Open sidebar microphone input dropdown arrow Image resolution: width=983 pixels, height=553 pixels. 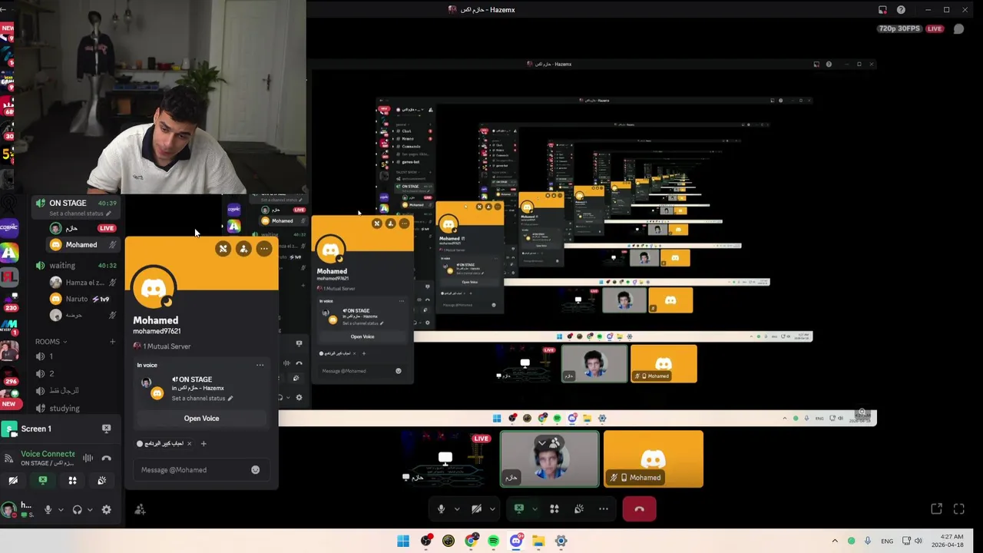tap(61, 509)
